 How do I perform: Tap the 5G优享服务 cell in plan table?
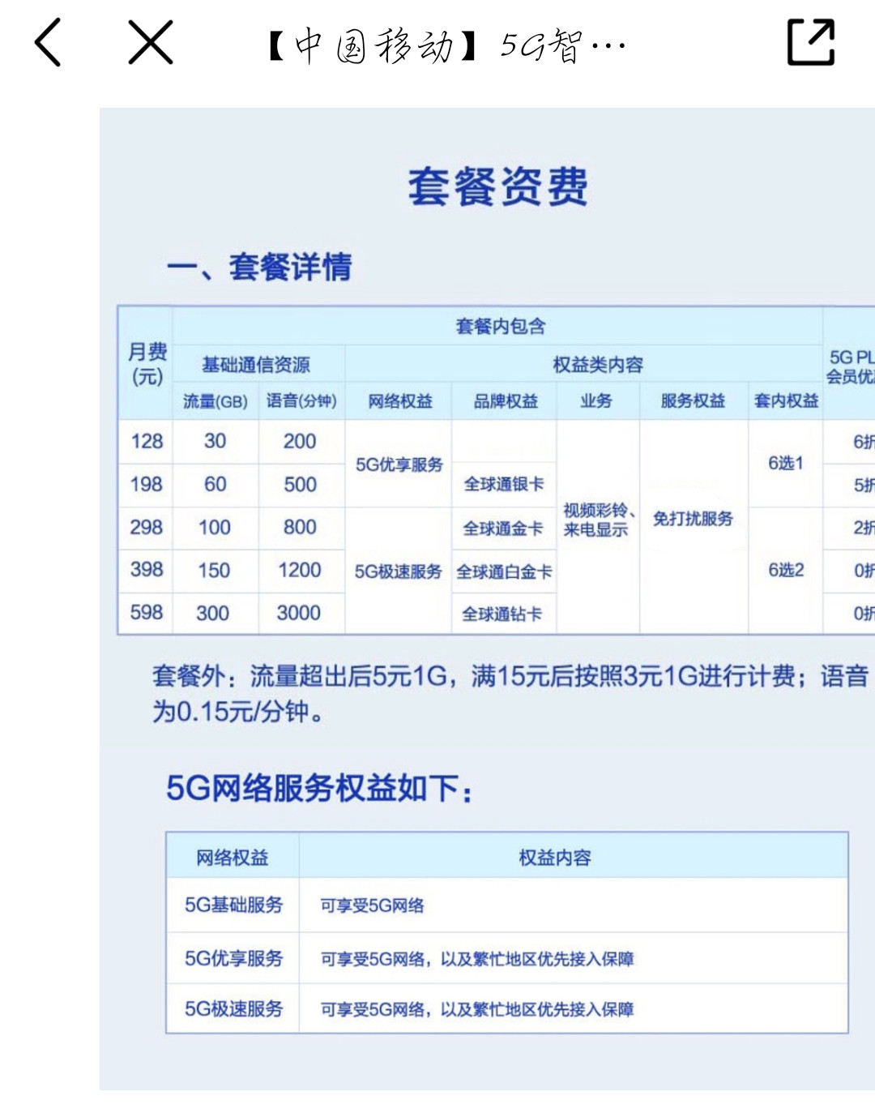coord(399,464)
